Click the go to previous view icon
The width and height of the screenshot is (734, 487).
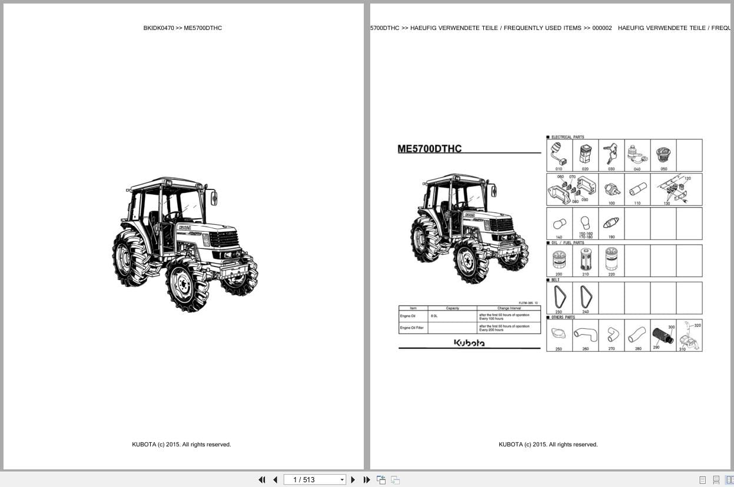[x=381, y=480]
